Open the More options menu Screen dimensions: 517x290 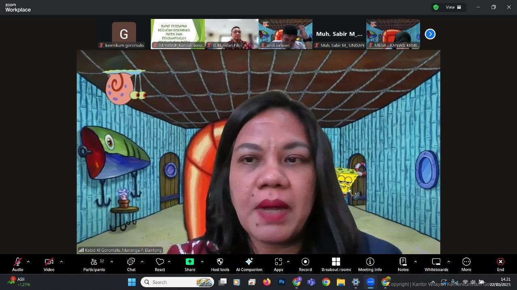tap(466, 264)
